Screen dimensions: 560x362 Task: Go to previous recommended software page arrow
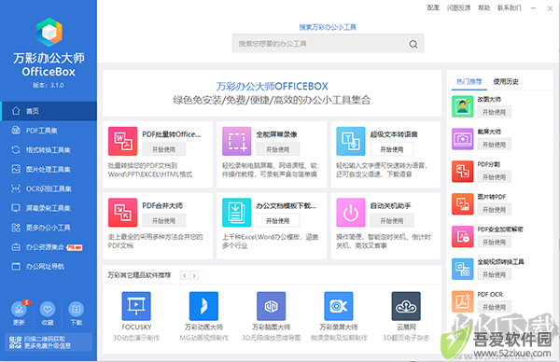(x=185, y=275)
